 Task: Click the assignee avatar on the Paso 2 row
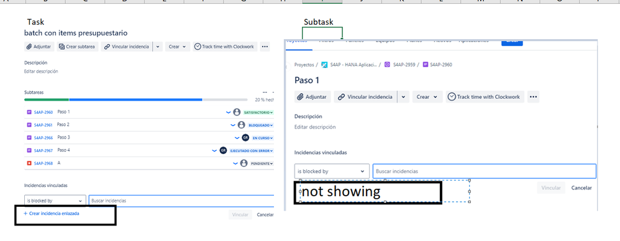click(x=241, y=125)
